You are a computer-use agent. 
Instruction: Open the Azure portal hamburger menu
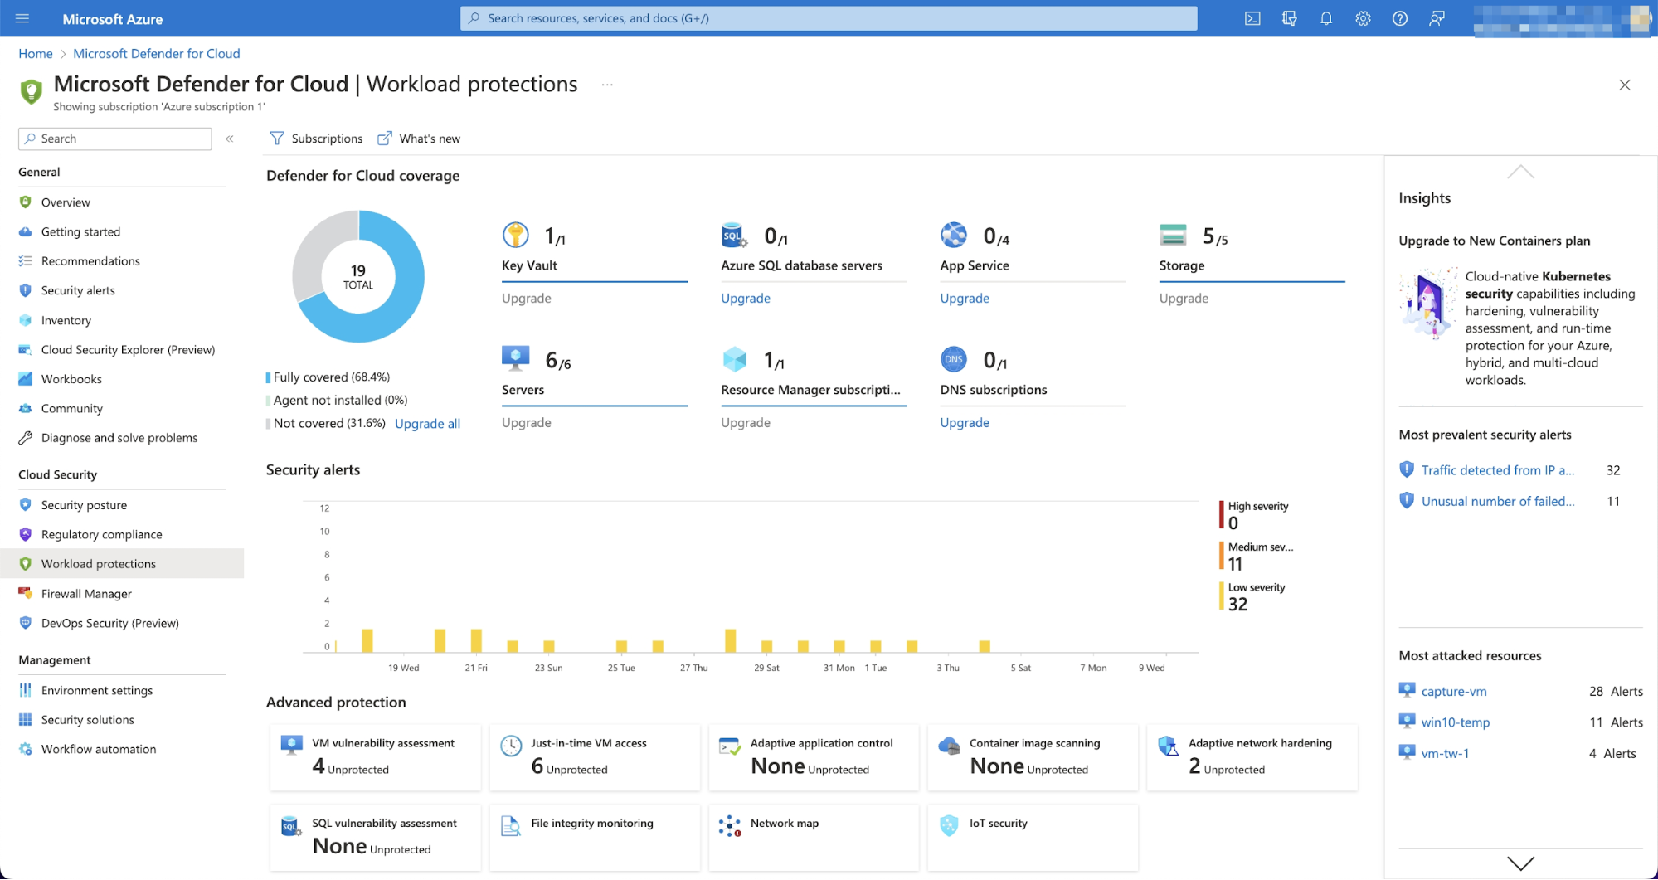[22, 18]
